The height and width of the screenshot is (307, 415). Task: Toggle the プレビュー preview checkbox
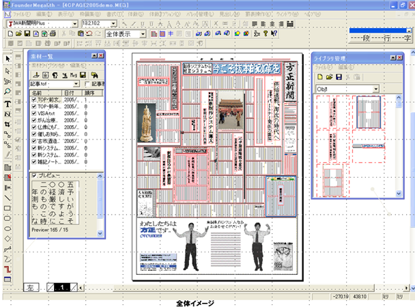(x=34, y=176)
